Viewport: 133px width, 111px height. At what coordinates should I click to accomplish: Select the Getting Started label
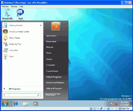pos(16,25)
